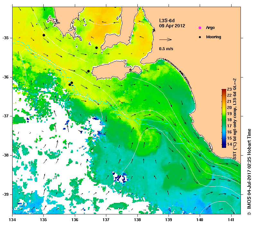Click latitude label '-35'

point(5,38)
